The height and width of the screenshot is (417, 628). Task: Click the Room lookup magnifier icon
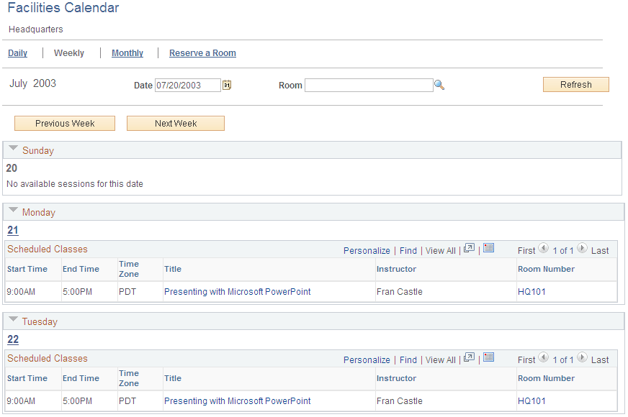coord(439,85)
